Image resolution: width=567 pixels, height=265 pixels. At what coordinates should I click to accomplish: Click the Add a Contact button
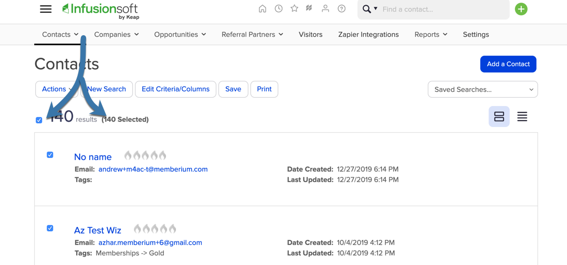pos(508,64)
